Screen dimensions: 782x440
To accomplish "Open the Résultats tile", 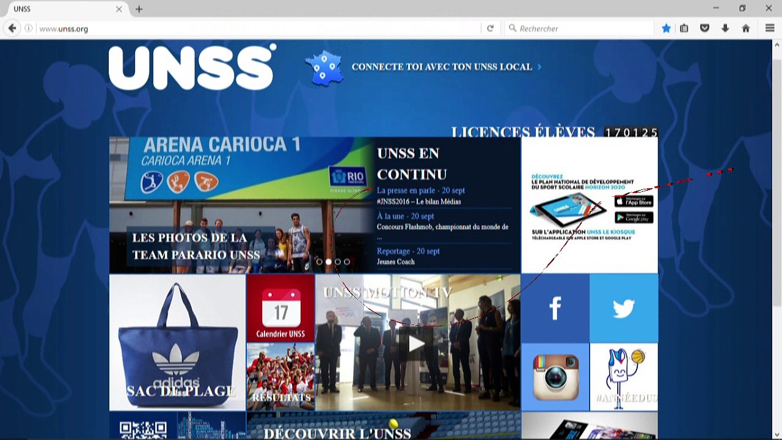I will [x=280, y=376].
